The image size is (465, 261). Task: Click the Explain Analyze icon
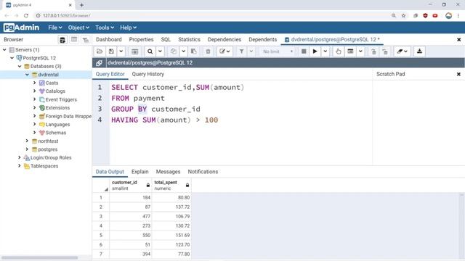click(x=350, y=51)
